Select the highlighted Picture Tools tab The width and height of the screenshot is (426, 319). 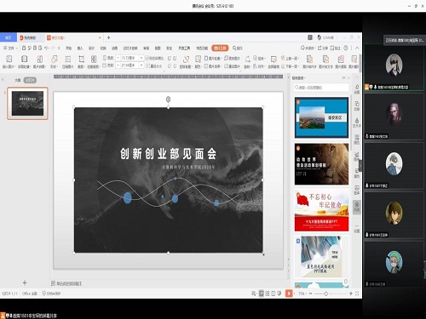click(x=220, y=48)
